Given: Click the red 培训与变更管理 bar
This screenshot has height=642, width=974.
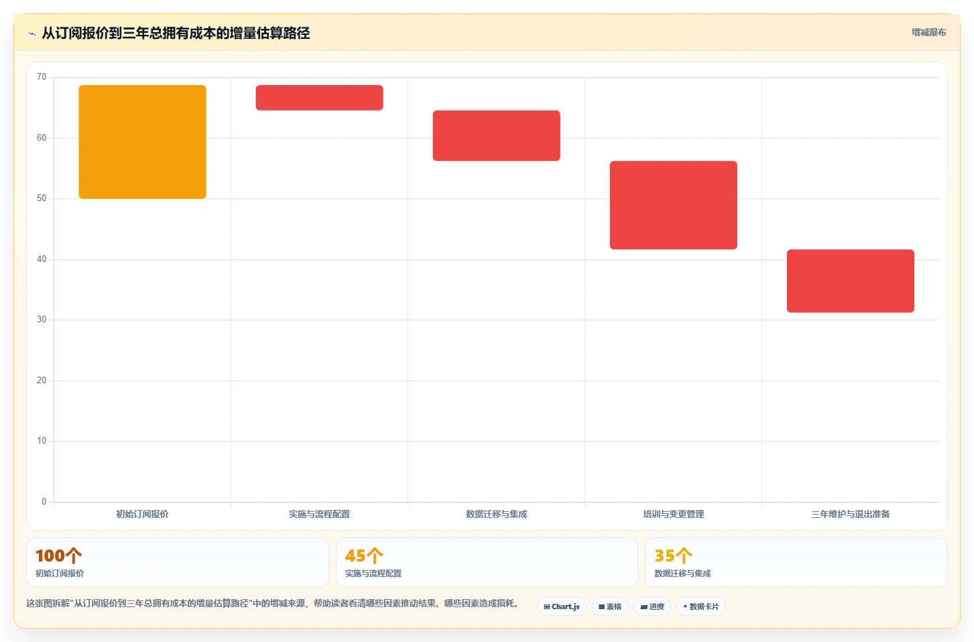Looking at the screenshot, I should pos(673,205).
